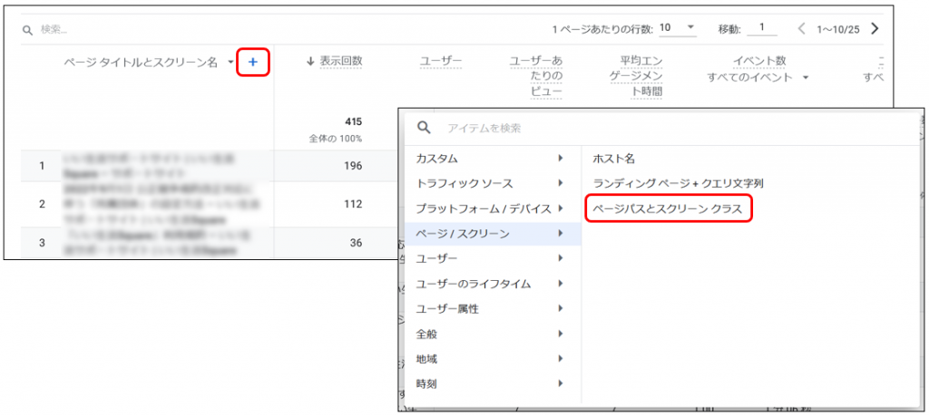Click the 全体の 100% label
The image size is (929, 416).
pyautogui.click(x=336, y=139)
